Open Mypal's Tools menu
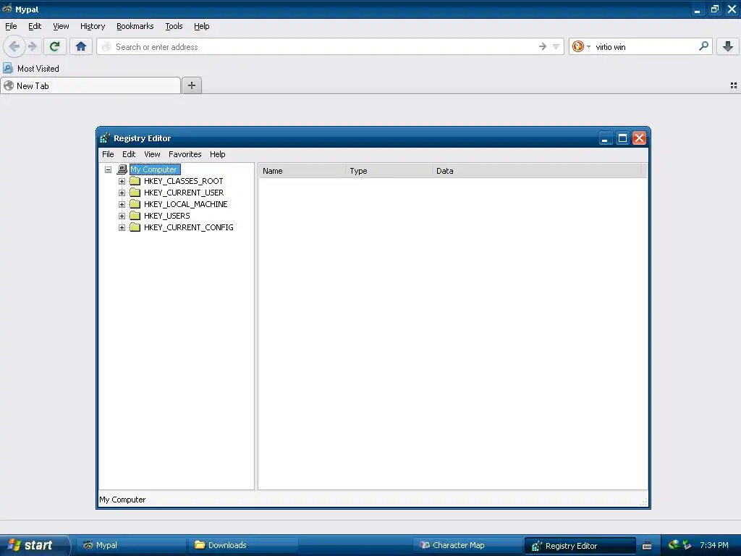Image resolution: width=741 pixels, height=556 pixels. click(x=174, y=26)
